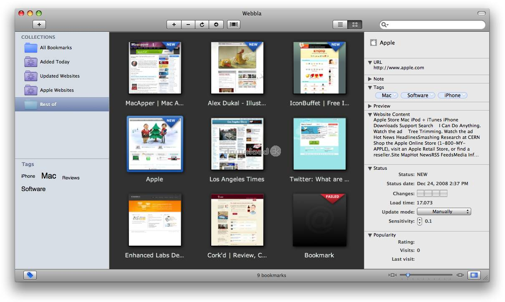This screenshot has height=302, width=505.
Task: Click the iPhone tag pill in inspector
Action: (x=452, y=96)
